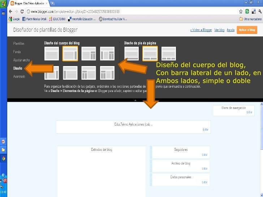This screenshot has height=197, width=263.
Task: Open Avanzado section
Action: (19, 76)
